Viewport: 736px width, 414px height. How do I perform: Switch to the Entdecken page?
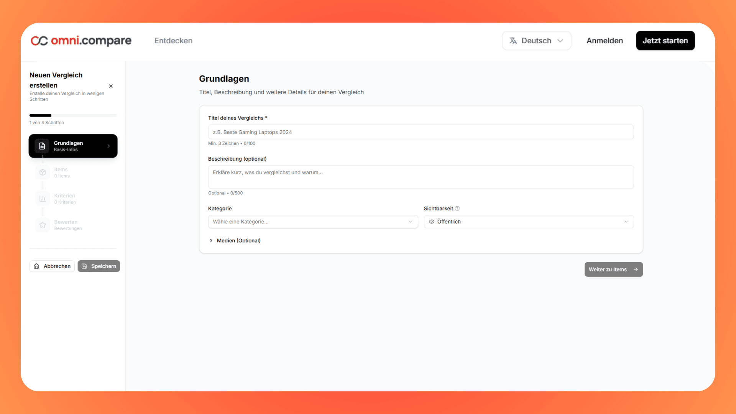pos(173,40)
